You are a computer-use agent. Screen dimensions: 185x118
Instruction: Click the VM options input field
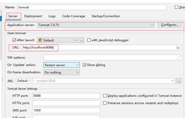coord(112,58)
